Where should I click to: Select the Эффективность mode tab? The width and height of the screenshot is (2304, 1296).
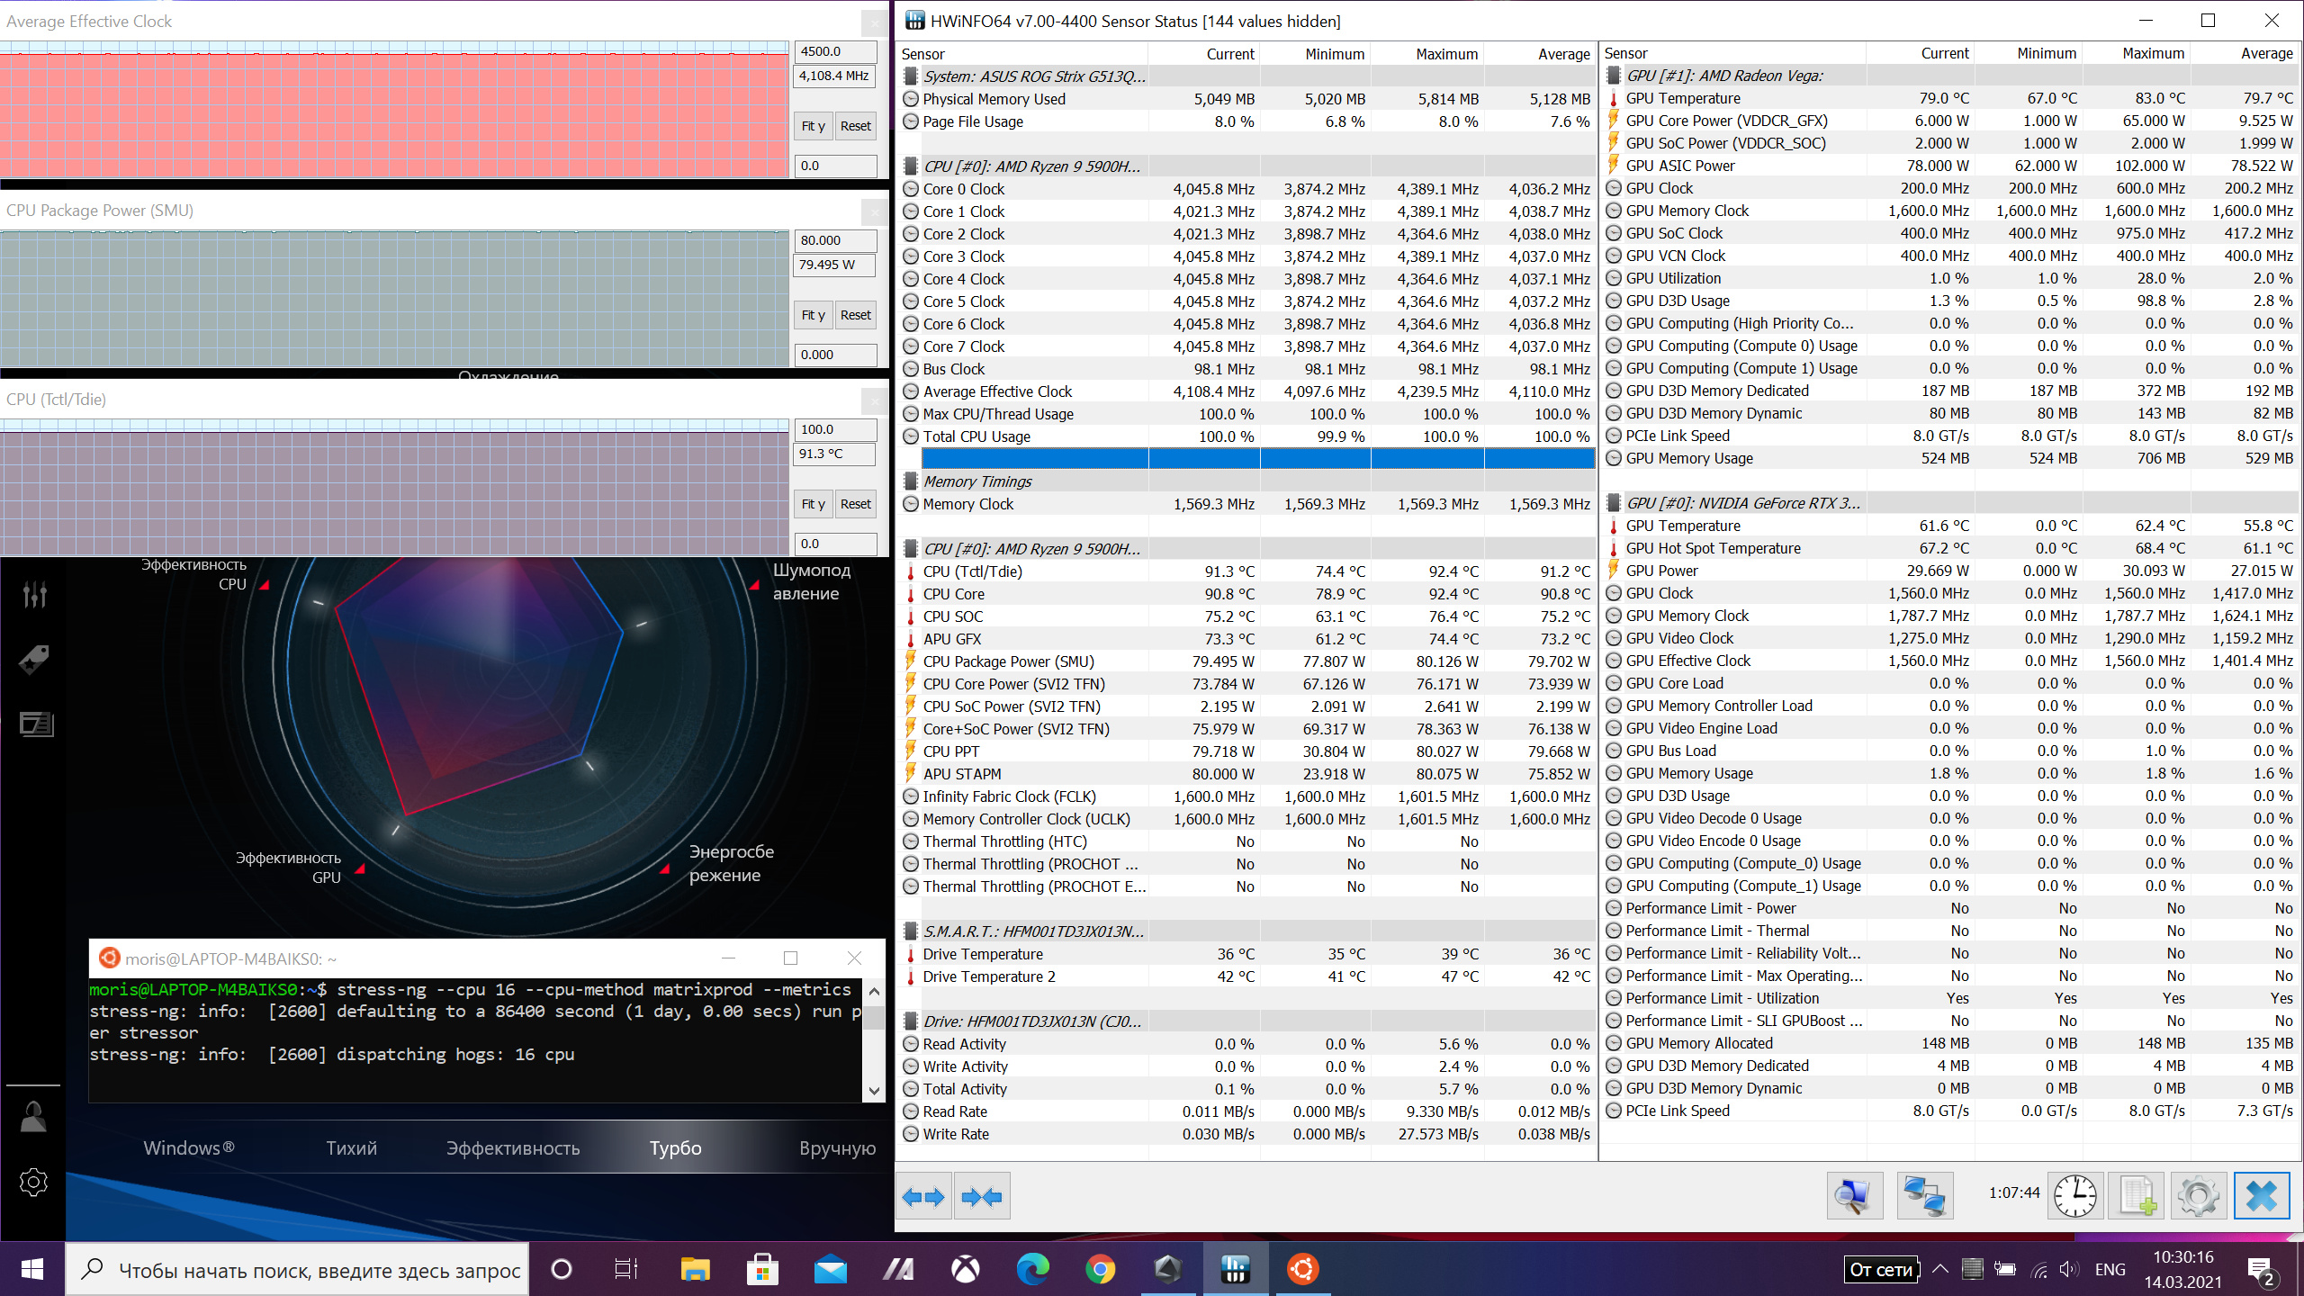click(x=513, y=1147)
